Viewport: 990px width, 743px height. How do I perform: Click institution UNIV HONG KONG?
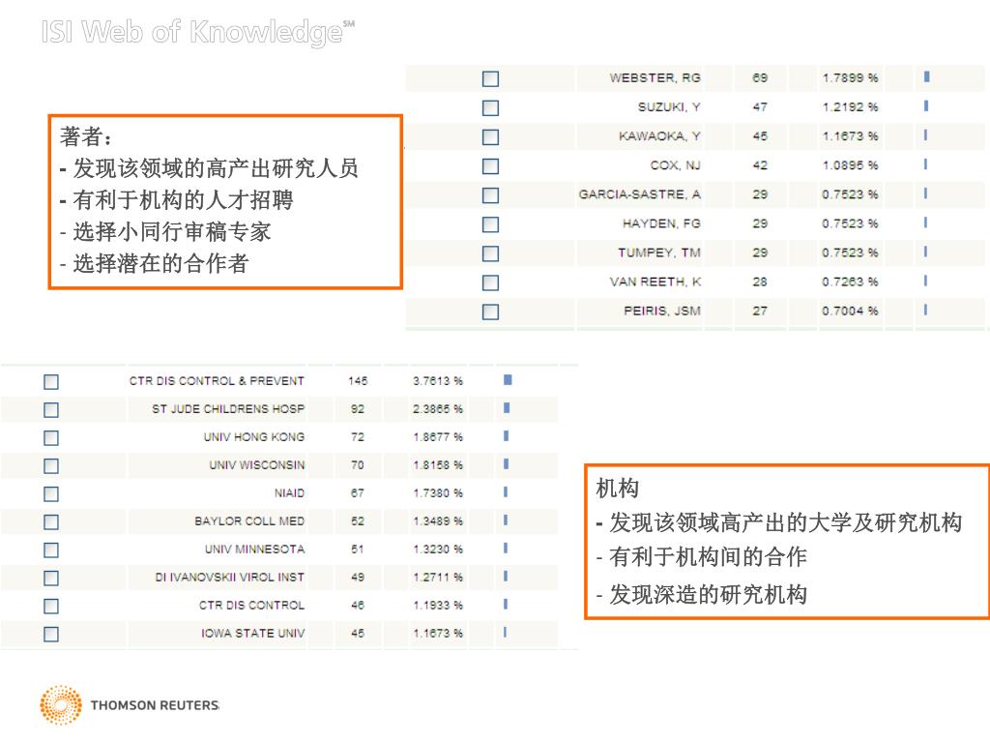coord(254,436)
